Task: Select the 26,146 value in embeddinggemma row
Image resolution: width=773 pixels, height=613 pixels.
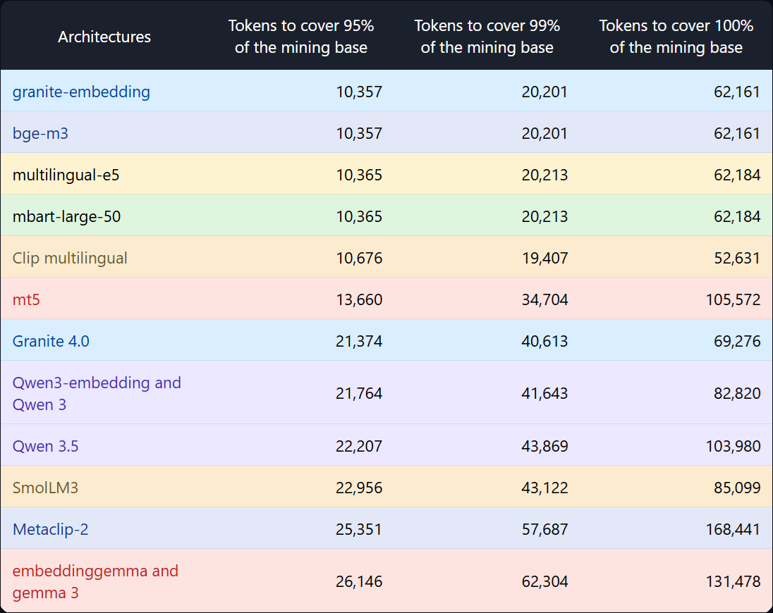Action: click(359, 581)
